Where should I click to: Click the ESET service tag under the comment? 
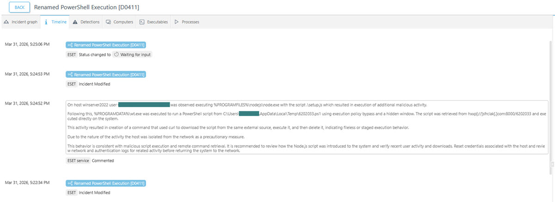78,160
